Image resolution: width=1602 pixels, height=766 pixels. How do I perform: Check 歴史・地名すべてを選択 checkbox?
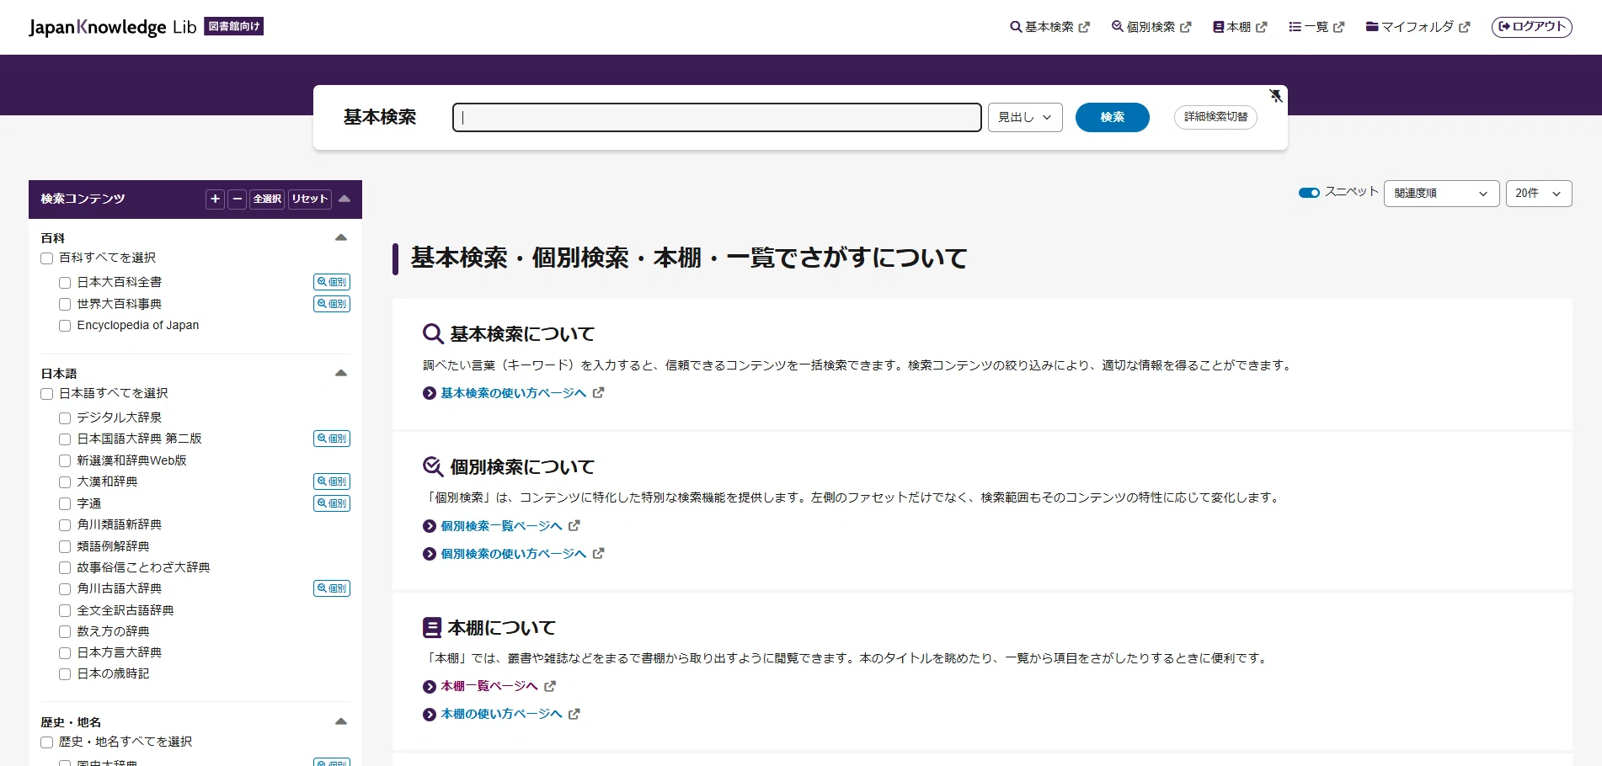click(47, 742)
